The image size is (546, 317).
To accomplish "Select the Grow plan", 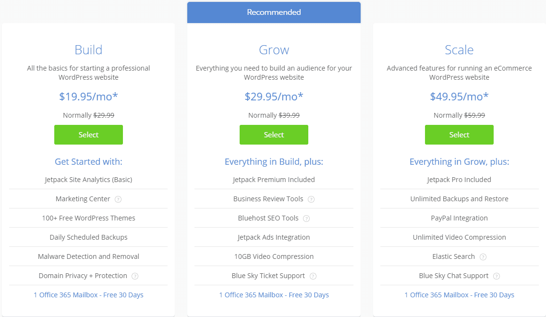I will click(274, 135).
